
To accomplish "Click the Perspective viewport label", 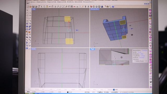I will click(94, 9).
